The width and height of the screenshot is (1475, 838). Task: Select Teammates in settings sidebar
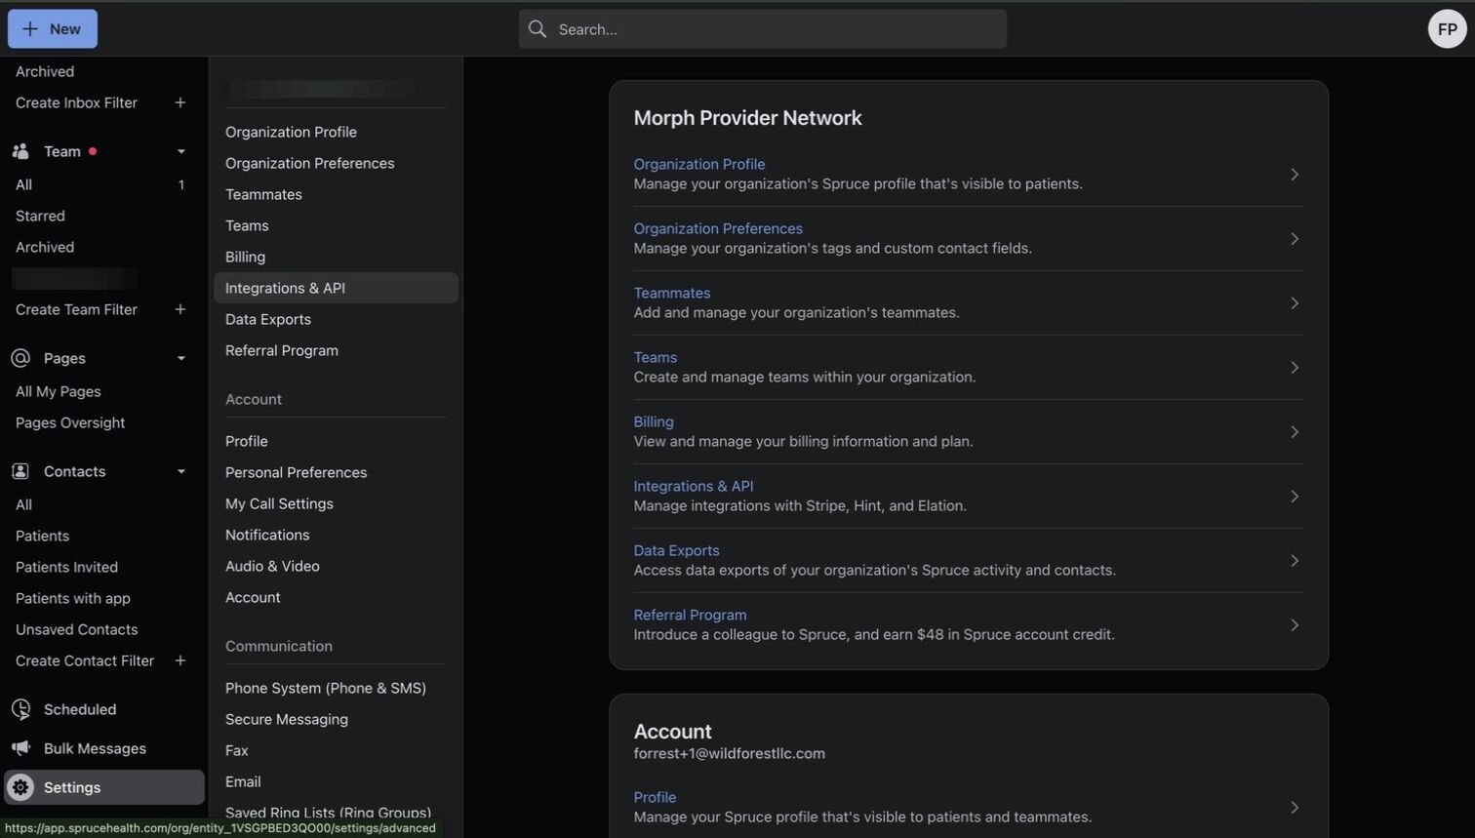coord(263,194)
